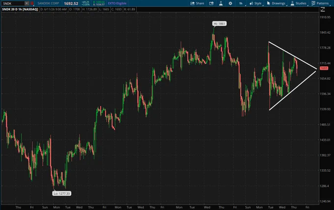The width and height of the screenshot is (334, 210).
Task: Click the red 1693 current price marker
Action: pyautogui.click(x=324, y=68)
